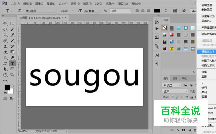Screen dimensions: 216x134
Task: Click the Create warped text icon
Action: coord(166,11)
